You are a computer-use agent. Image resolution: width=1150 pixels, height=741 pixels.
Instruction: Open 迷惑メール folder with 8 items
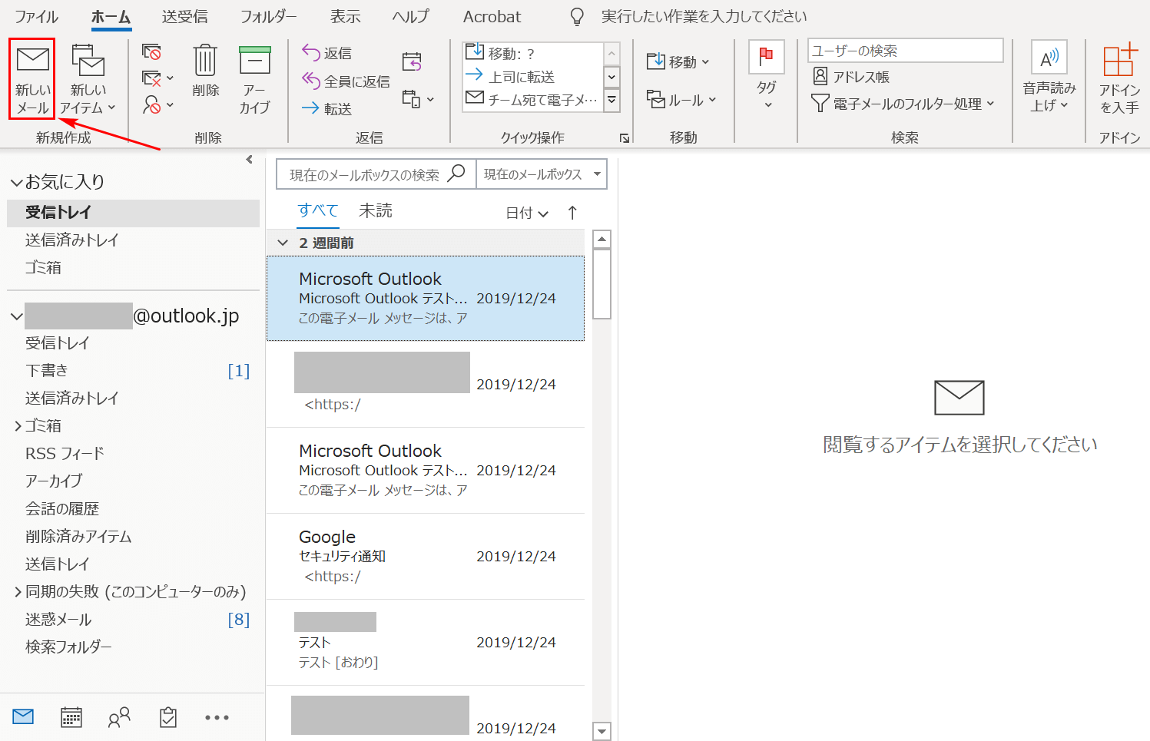[133, 620]
